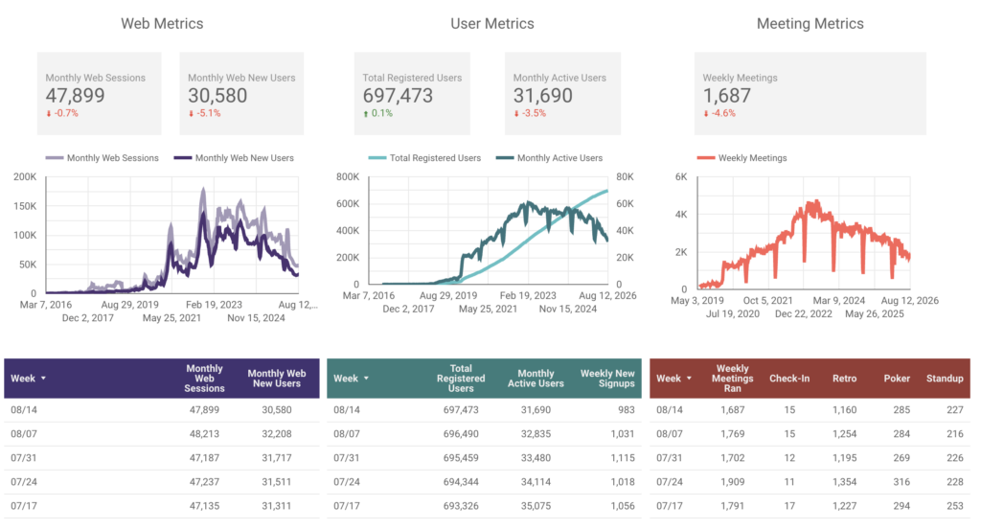The height and width of the screenshot is (530, 981).
Task: Sort by the Weekly New Signups column header
Action: [x=606, y=379]
